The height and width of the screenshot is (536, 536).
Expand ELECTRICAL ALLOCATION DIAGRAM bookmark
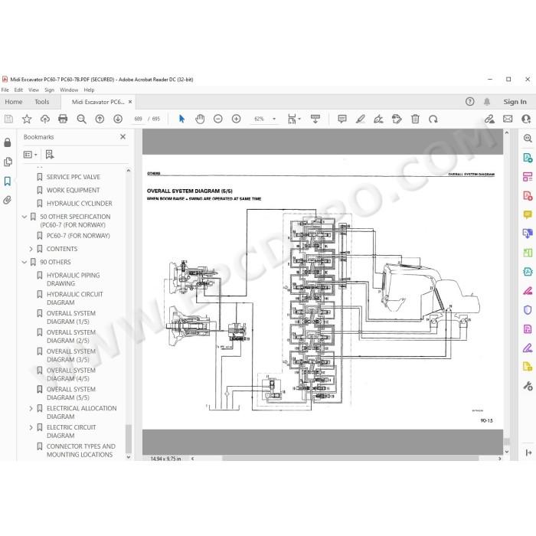(31, 408)
